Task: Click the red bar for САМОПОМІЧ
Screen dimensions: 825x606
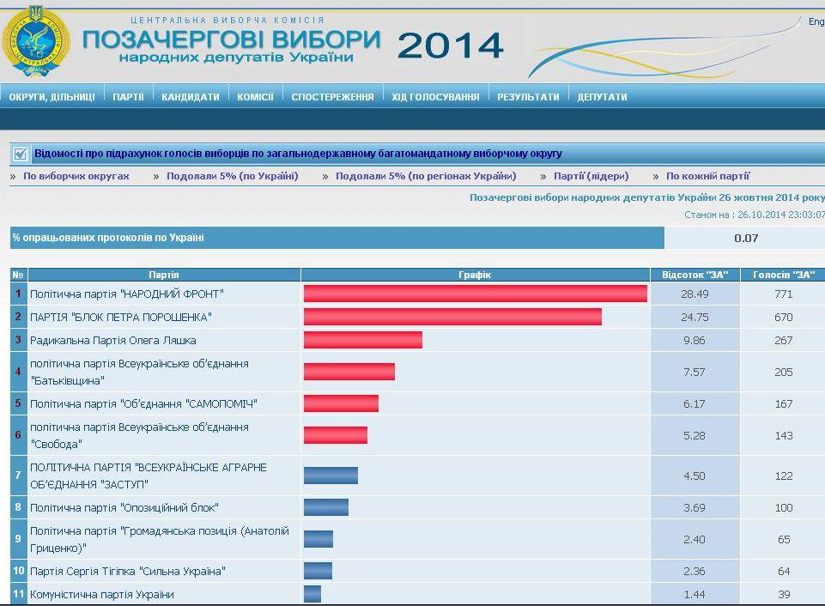Action: pyautogui.click(x=341, y=403)
